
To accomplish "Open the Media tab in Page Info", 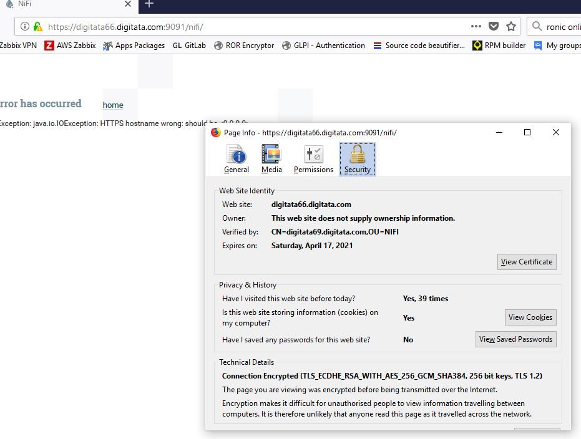I will pyautogui.click(x=271, y=159).
